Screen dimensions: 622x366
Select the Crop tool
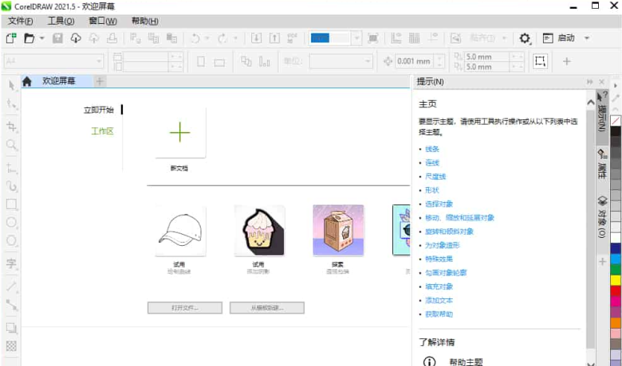11,127
